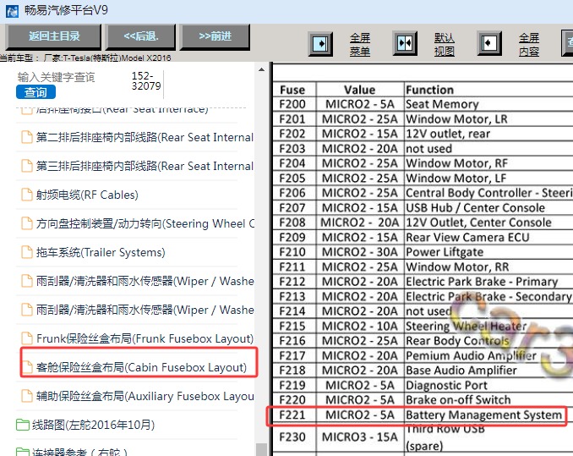Click 'Electric Park Brake - Secondary' cell

[488, 297]
